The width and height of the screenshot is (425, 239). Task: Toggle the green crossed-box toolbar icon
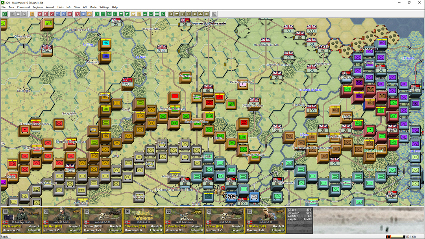tap(109, 14)
